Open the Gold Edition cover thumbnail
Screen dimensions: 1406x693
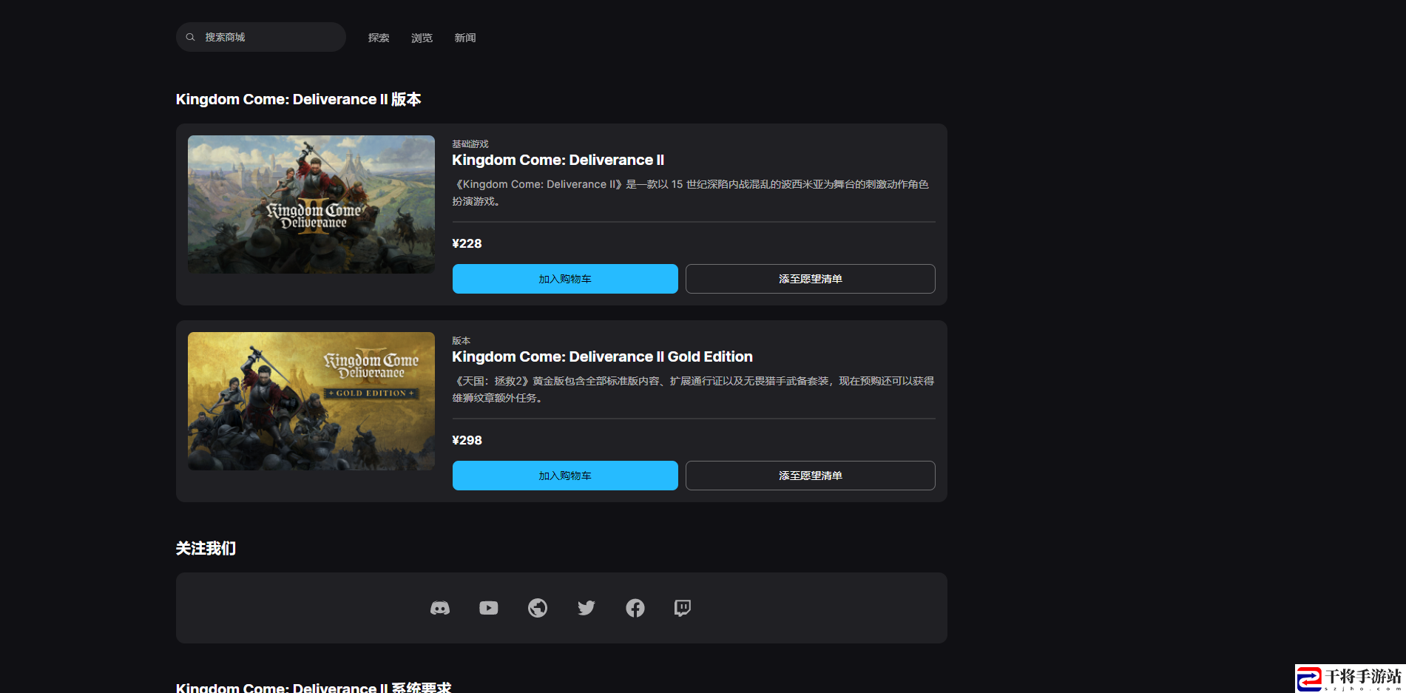(x=311, y=401)
